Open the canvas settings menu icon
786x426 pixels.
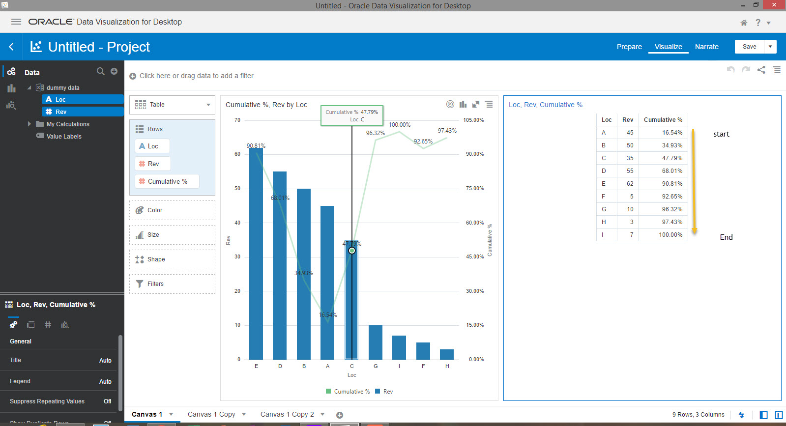pyautogui.click(x=777, y=70)
